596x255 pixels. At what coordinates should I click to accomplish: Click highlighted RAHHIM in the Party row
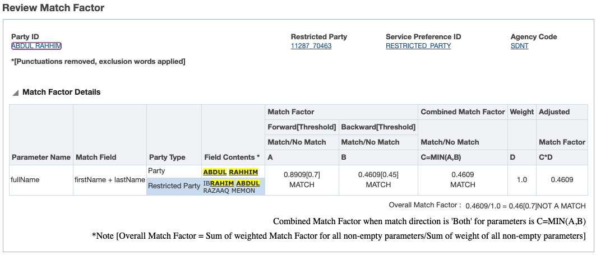pyautogui.click(x=243, y=172)
